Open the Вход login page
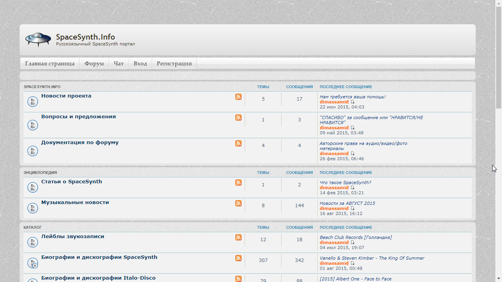Image resolution: width=502 pixels, height=282 pixels. (140, 63)
